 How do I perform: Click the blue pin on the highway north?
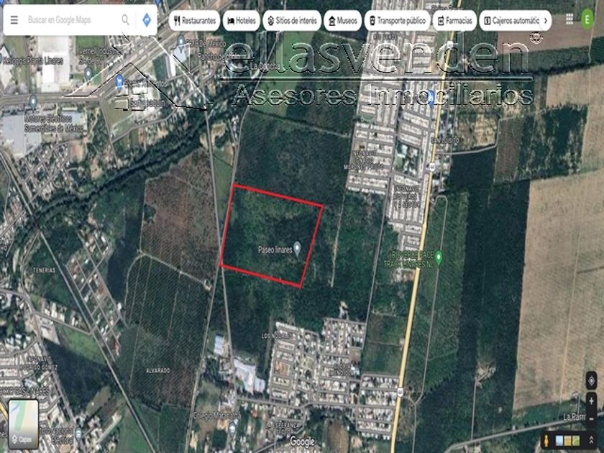(x=431, y=98)
